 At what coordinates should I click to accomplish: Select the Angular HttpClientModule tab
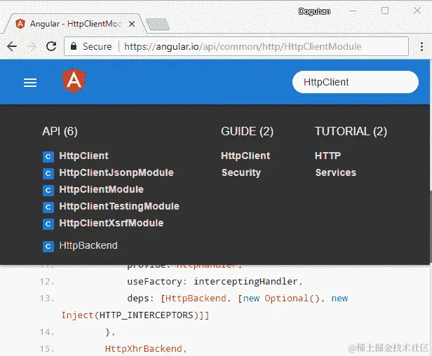pyautogui.click(x=76, y=24)
